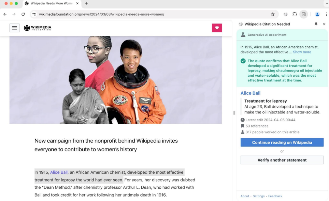Viewport: 329px width, 201px height.
Task: Open the browser extensions puzzle icon
Action: (295, 14)
